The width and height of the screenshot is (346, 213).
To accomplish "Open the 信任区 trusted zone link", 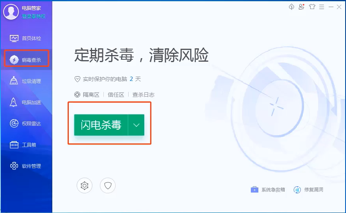I will pyautogui.click(x=116, y=95).
